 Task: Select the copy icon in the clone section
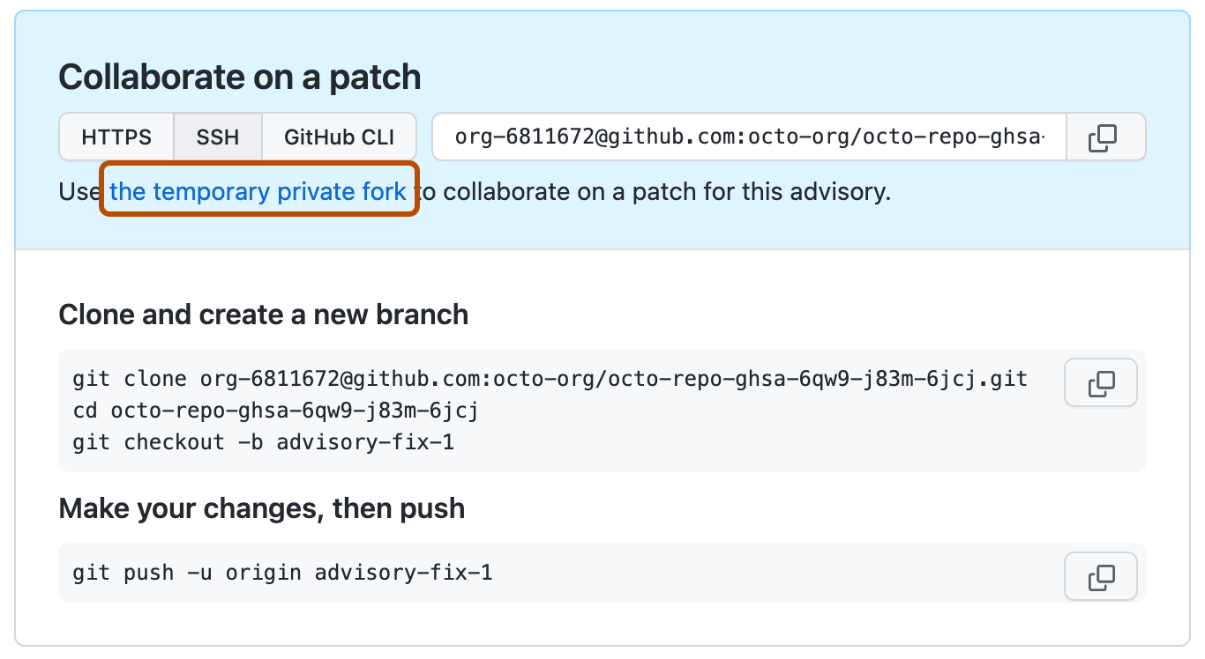tap(1100, 382)
